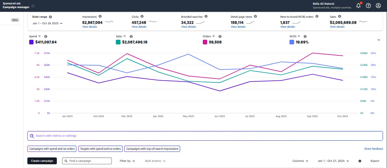Open the notifications bell
The height and width of the screenshot is (168, 387).
pyautogui.click(x=358, y=6)
